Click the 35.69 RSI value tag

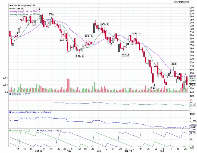(193, 105)
